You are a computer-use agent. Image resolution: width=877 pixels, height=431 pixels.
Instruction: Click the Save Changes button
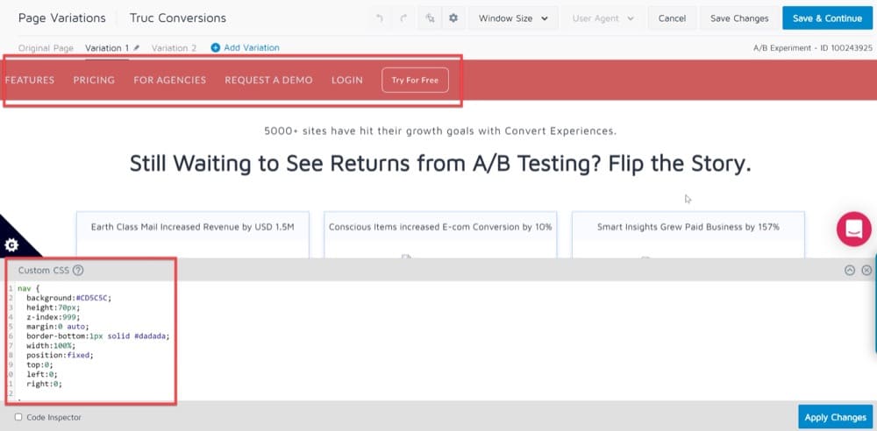(739, 18)
